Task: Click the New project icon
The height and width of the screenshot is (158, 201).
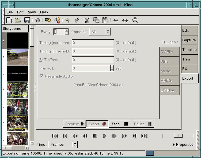Action: click(9, 20)
